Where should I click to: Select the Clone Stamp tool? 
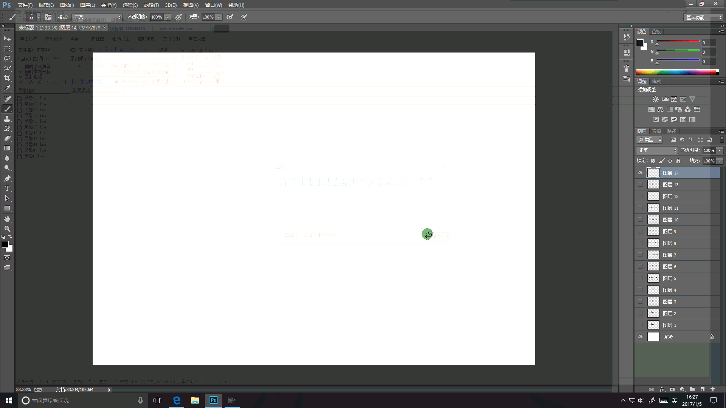(x=7, y=119)
